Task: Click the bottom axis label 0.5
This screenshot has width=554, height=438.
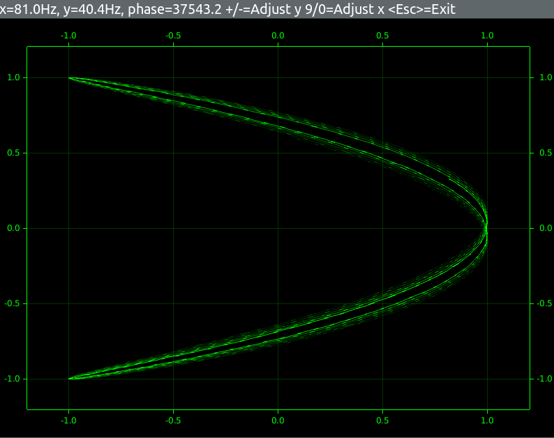Action: coord(382,421)
